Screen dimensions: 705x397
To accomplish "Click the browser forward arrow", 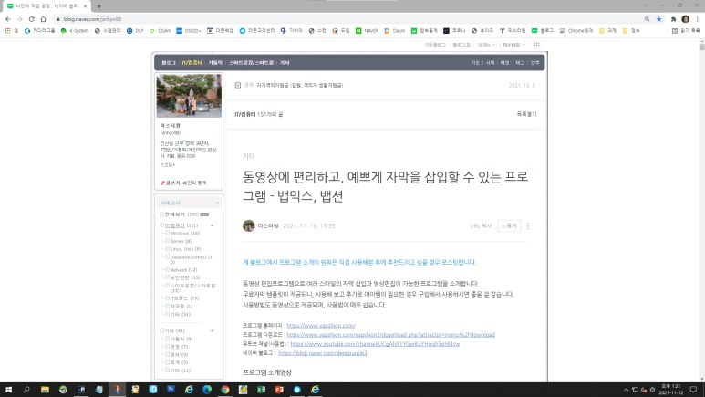I will click(x=20, y=19).
